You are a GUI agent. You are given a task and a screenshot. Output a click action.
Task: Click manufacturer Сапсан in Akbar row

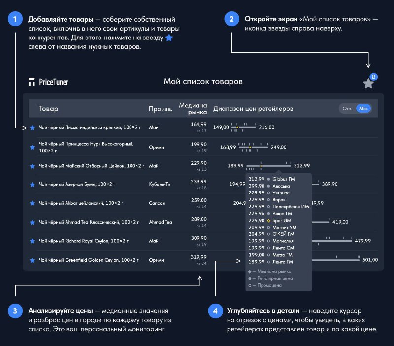[157, 203]
